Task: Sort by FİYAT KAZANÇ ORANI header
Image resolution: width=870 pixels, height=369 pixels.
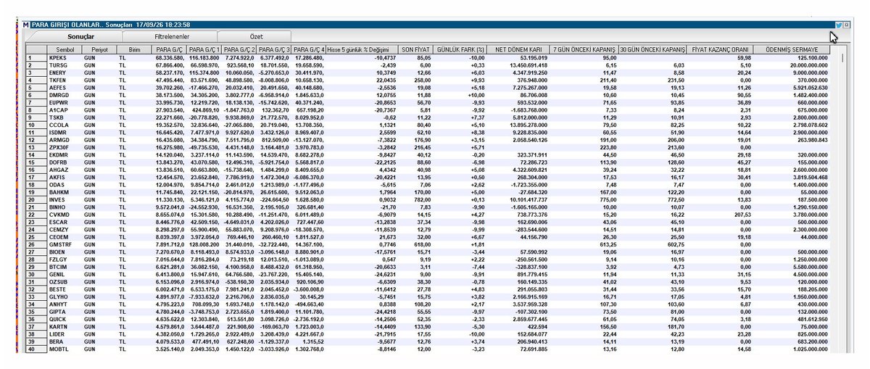Action: point(721,49)
